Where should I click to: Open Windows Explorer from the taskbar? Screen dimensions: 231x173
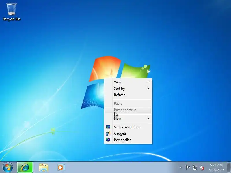tap(44, 168)
